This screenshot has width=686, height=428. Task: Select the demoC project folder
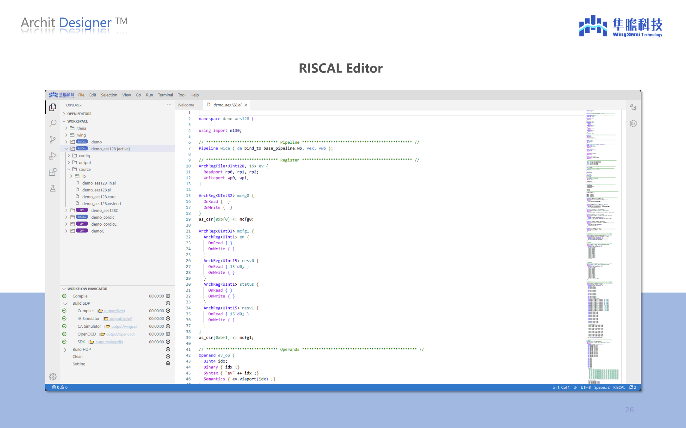click(x=97, y=231)
